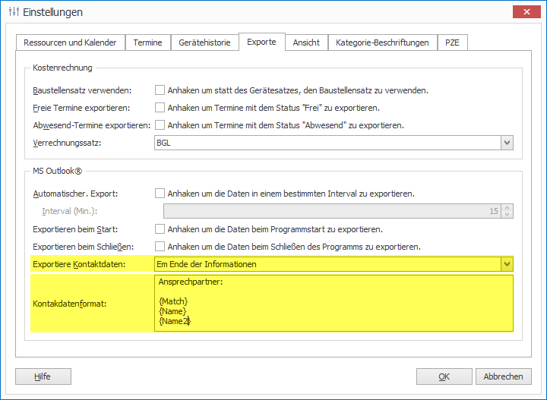Viewport: 547px width, 400px height.
Task: Click Exportiere Kontaktdaten field showing 'Em Ende der Informationen'
Action: pos(327,264)
